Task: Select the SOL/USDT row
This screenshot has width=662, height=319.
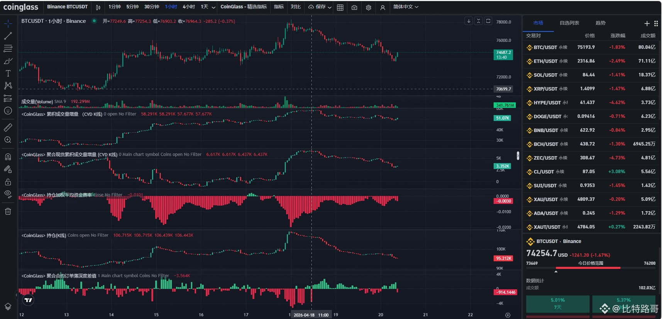Action: click(591, 75)
